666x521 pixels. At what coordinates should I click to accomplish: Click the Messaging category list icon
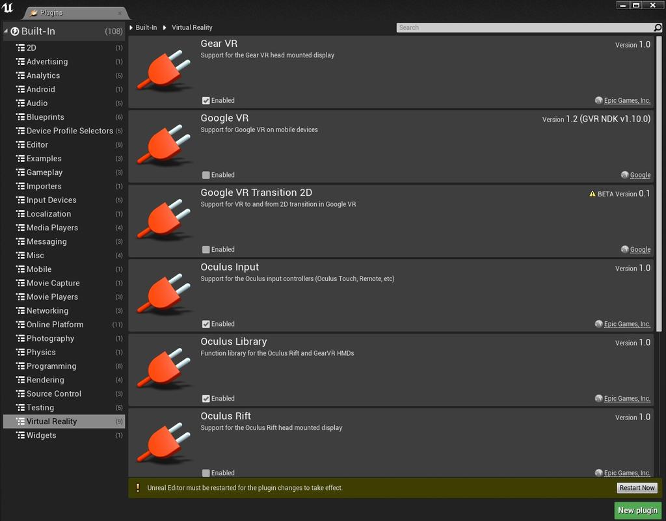20,241
